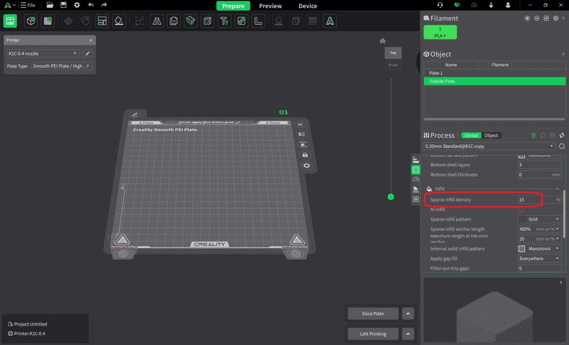Click the stacked layers cut tool icon

(191, 21)
